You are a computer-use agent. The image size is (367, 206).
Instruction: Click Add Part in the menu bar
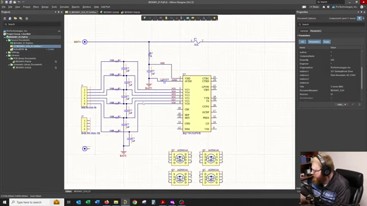106,7
